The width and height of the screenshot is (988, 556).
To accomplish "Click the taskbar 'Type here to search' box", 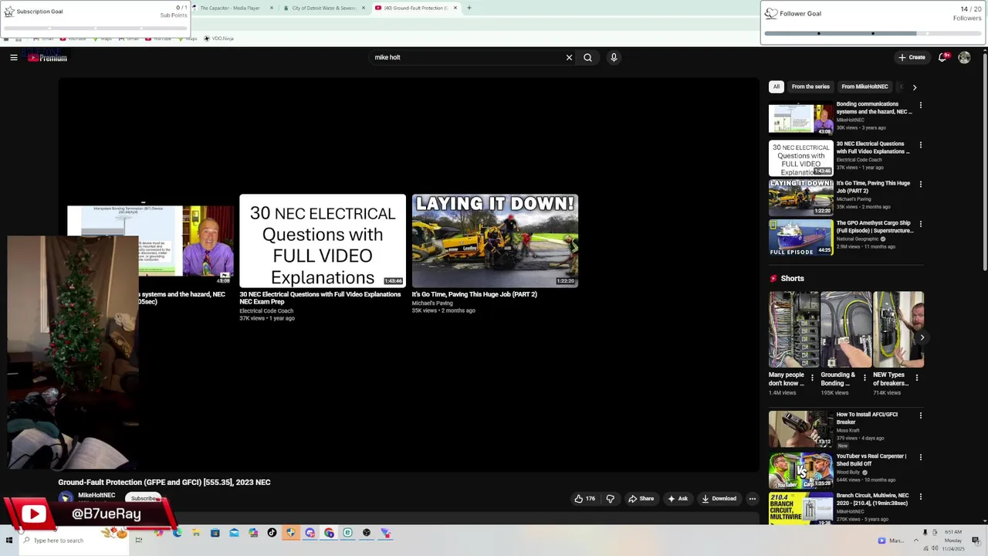I will point(73,541).
